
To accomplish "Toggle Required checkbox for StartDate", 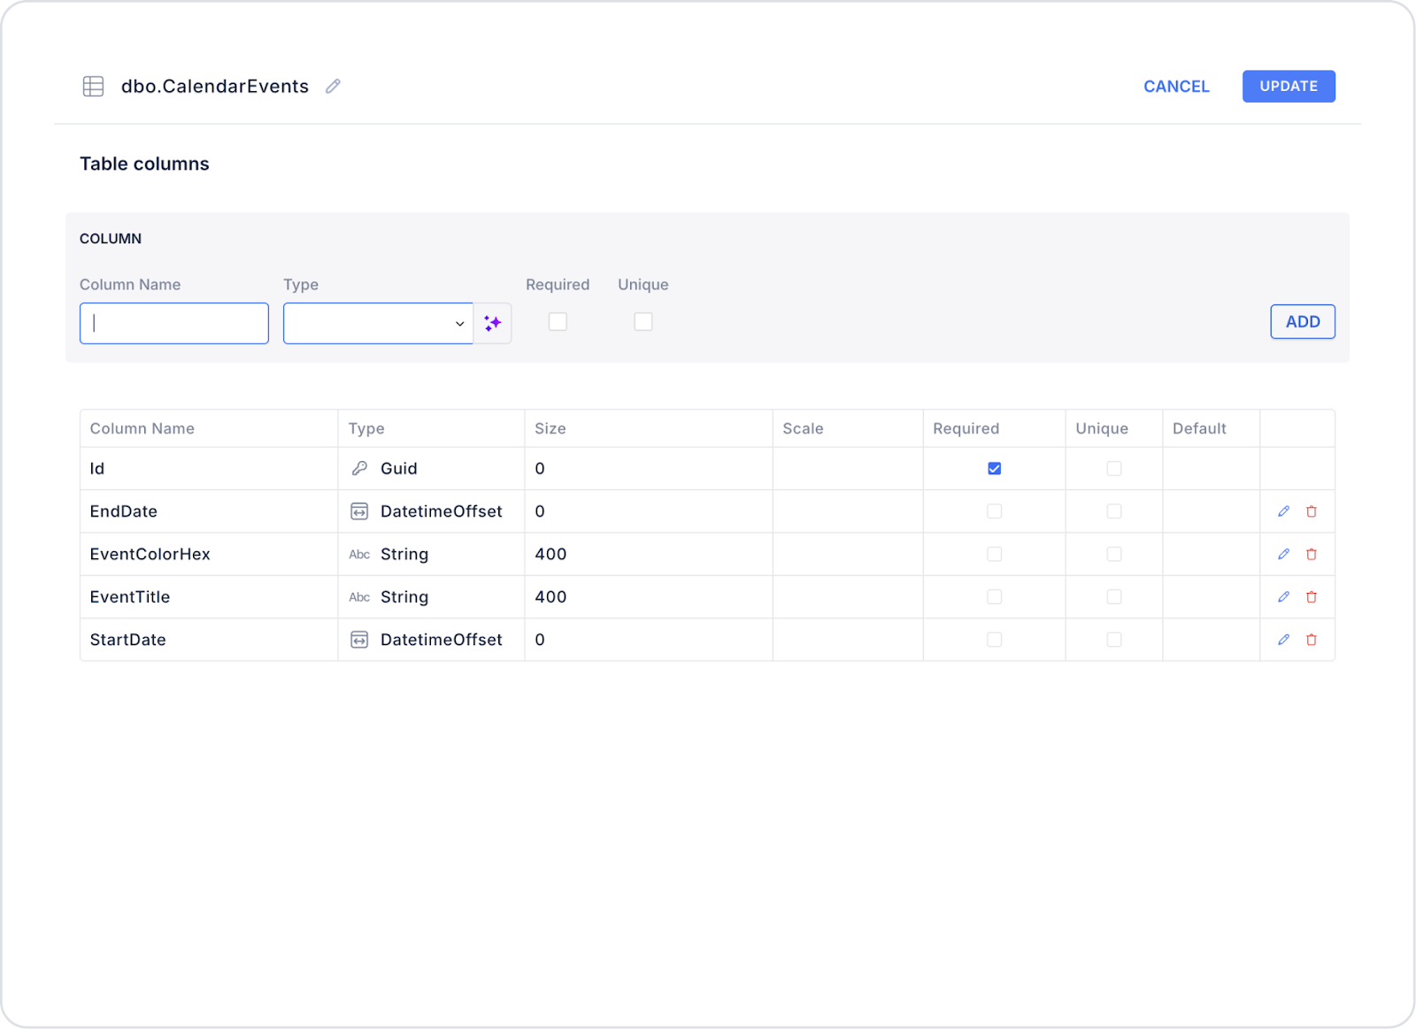I will coord(995,639).
